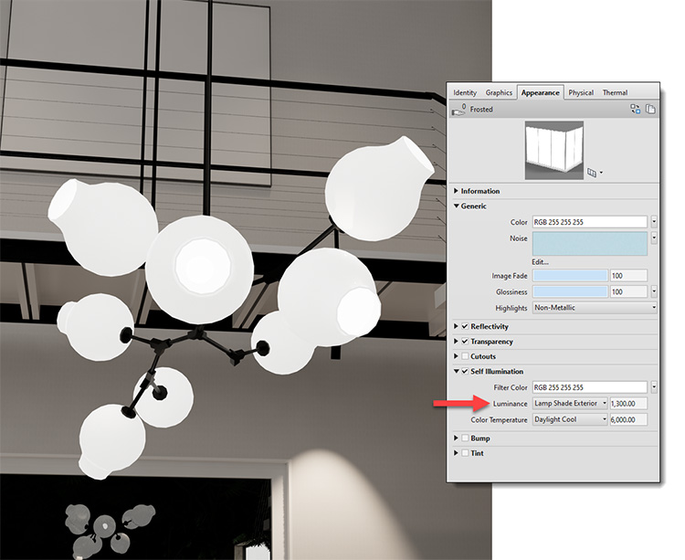Expand the Bump section

click(x=456, y=438)
